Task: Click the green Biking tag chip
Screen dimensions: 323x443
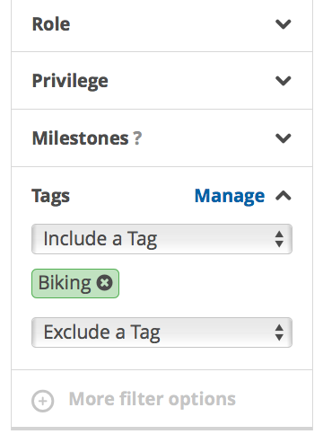Action: (75, 283)
